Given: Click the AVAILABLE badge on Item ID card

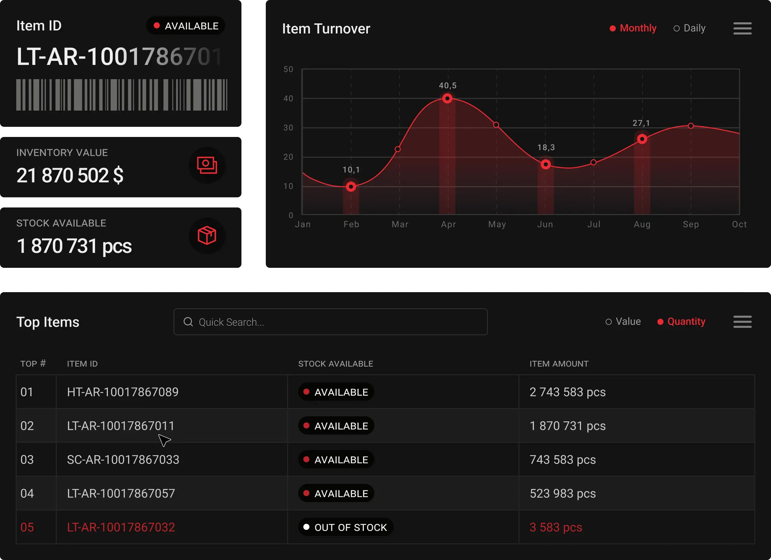Looking at the screenshot, I should click(186, 26).
